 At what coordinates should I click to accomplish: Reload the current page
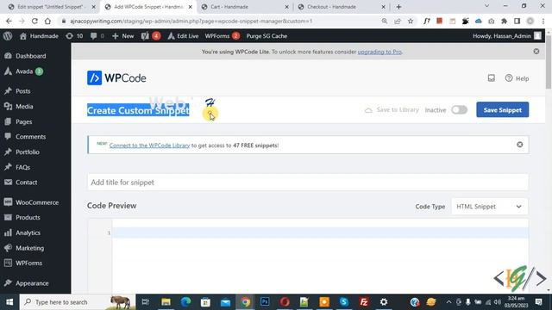(x=34, y=21)
